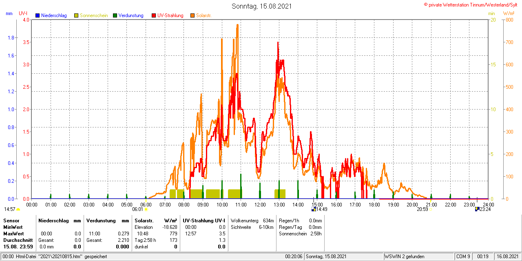Click the MaxWert row label
Screen dimensions: 522x261
pos(13,234)
